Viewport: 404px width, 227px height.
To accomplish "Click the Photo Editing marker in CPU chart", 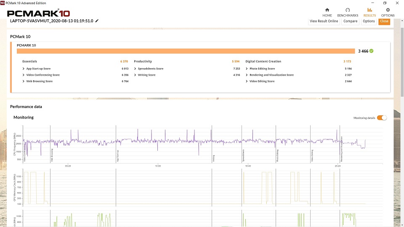I will [277, 156].
